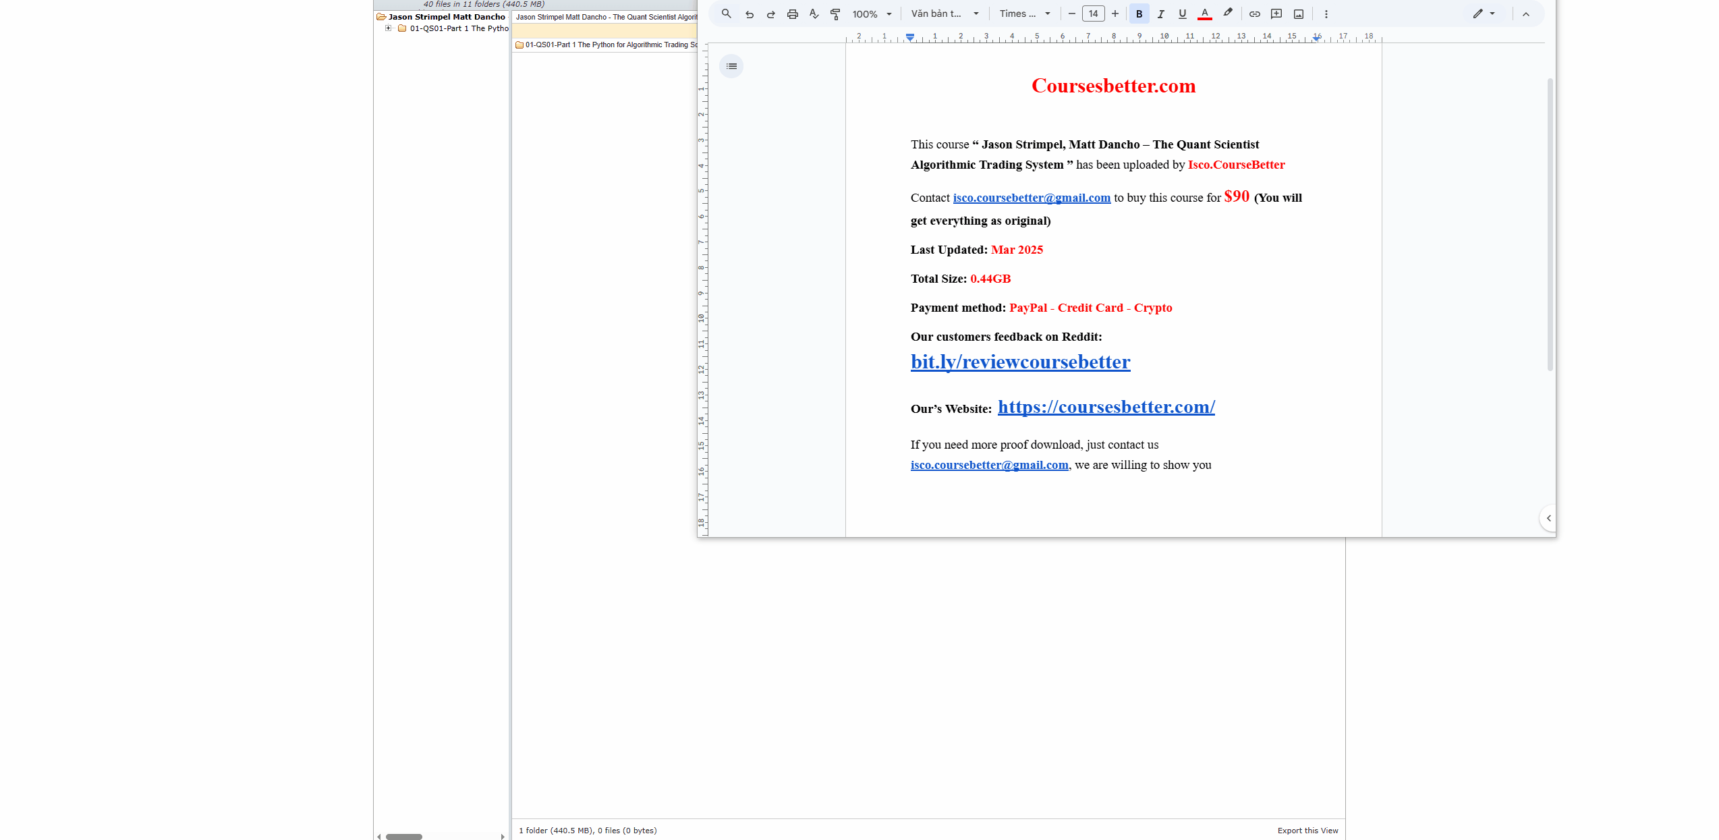Toggle bold formatting
The image size is (1719, 840).
[1139, 13]
